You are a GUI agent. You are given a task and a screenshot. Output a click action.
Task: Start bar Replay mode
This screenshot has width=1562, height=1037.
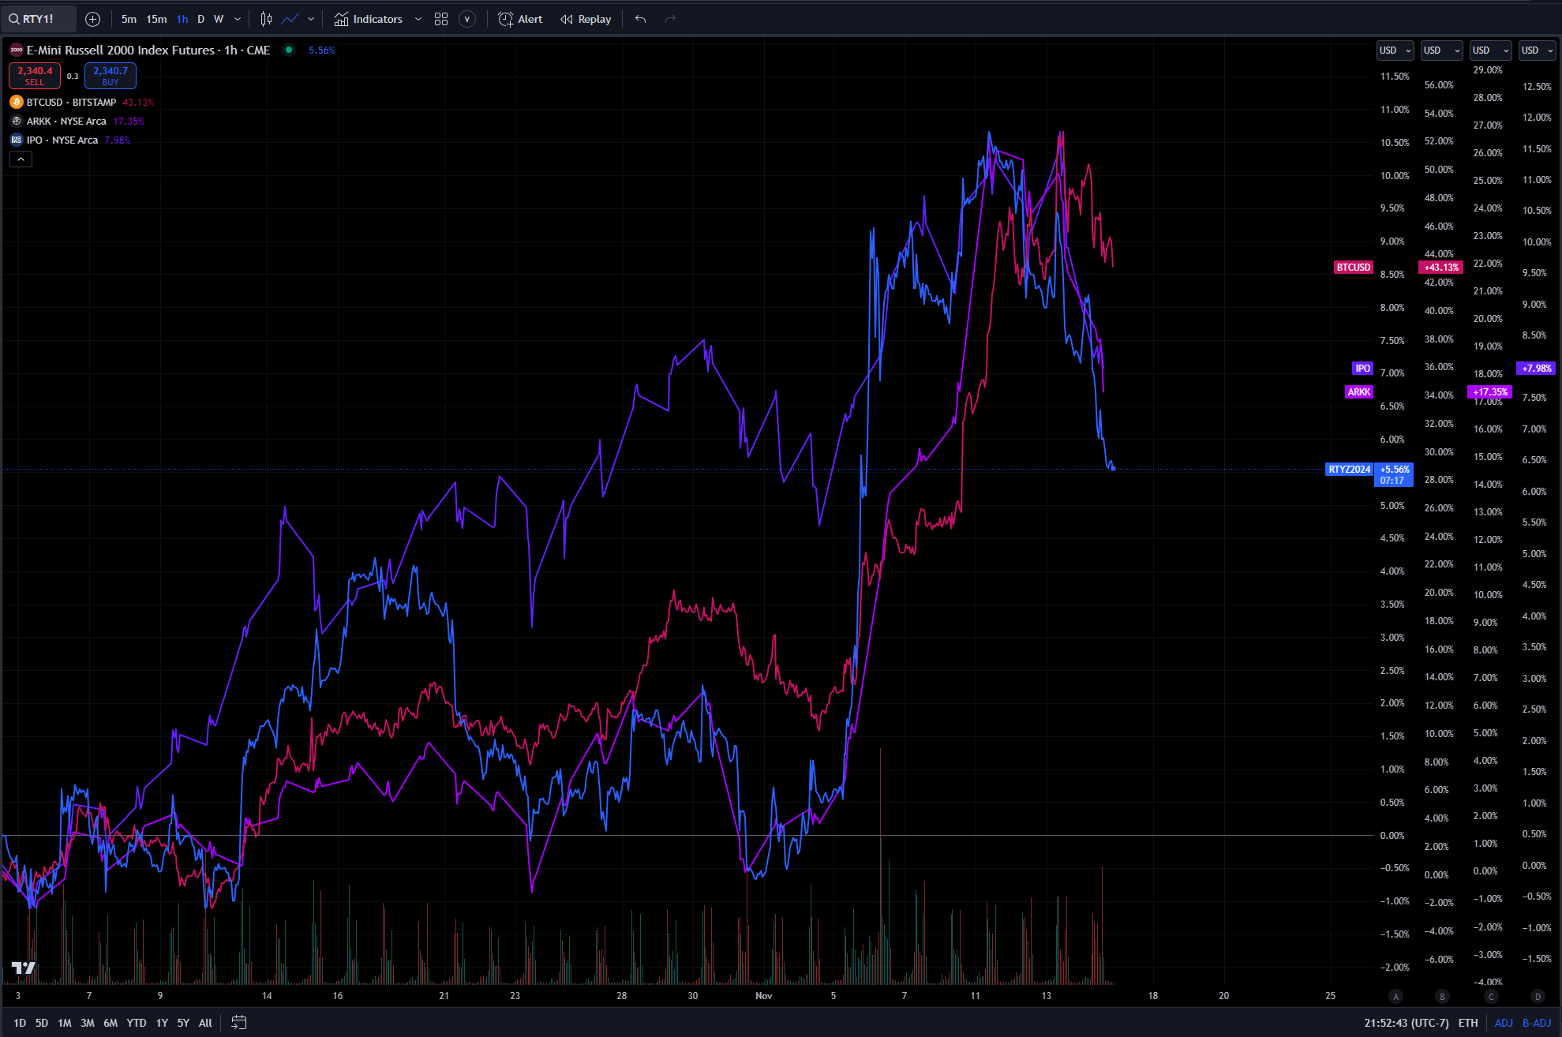tap(585, 19)
